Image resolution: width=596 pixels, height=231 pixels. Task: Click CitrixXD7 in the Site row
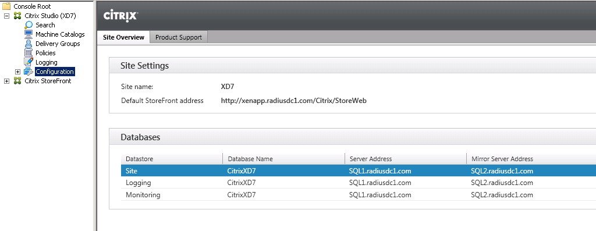click(x=242, y=171)
